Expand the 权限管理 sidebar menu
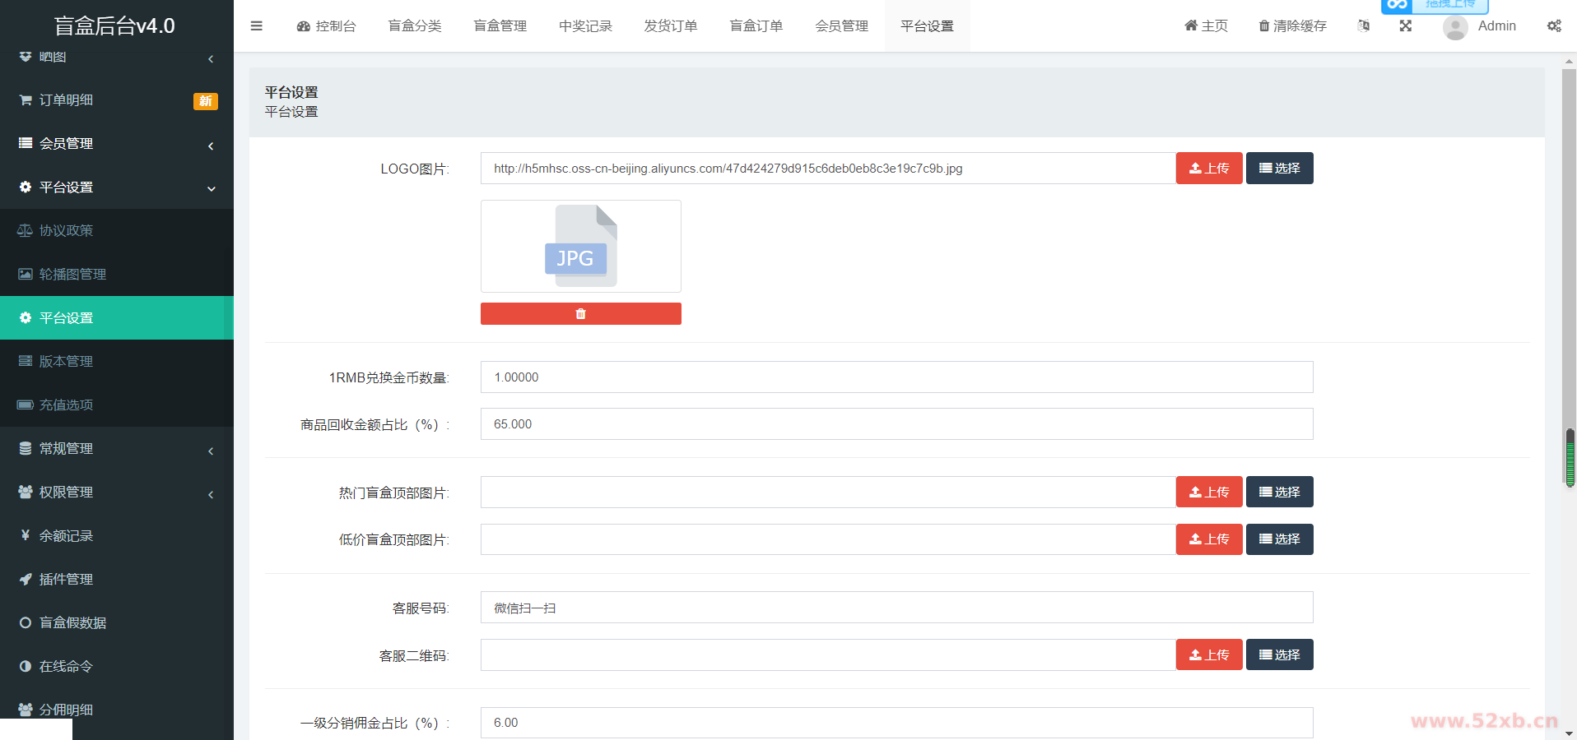The width and height of the screenshot is (1577, 740). click(x=115, y=493)
